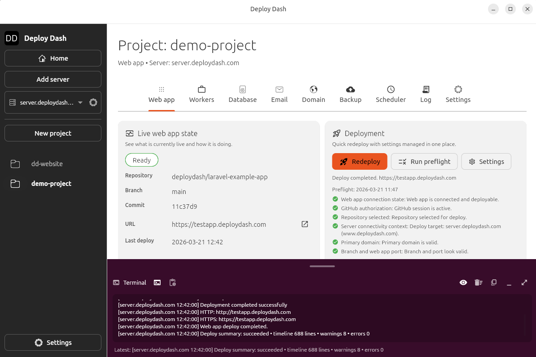Copy terminal contents using the copy icon
536x357 pixels.
pos(494,282)
